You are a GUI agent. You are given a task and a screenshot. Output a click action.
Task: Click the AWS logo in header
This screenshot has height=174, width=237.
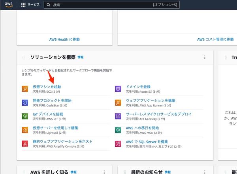coord(9,5)
